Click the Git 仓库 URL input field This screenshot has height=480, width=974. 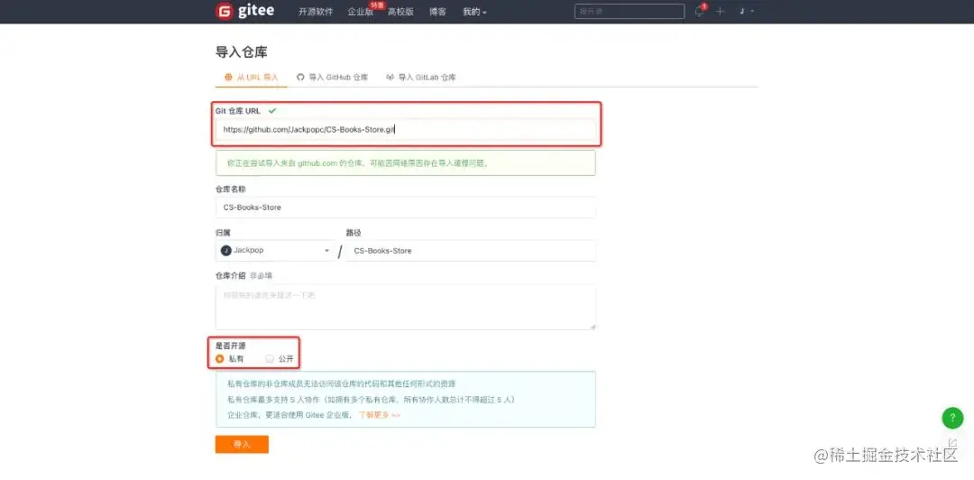(x=406, y=130)
